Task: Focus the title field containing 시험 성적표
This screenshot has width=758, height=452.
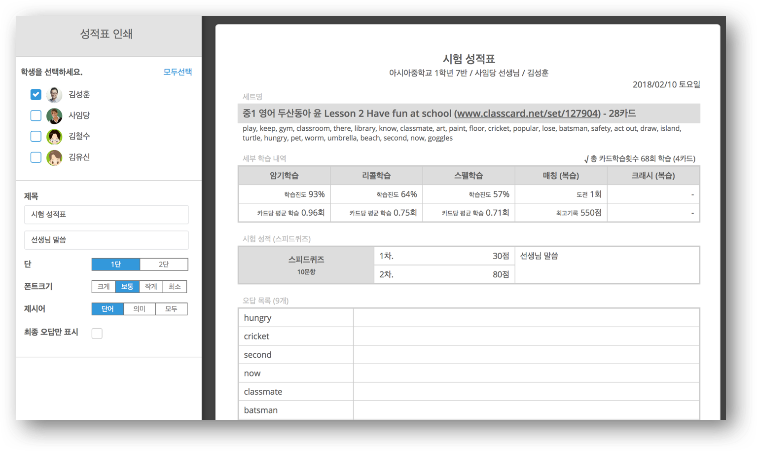Action: click(x=107, y=215)
